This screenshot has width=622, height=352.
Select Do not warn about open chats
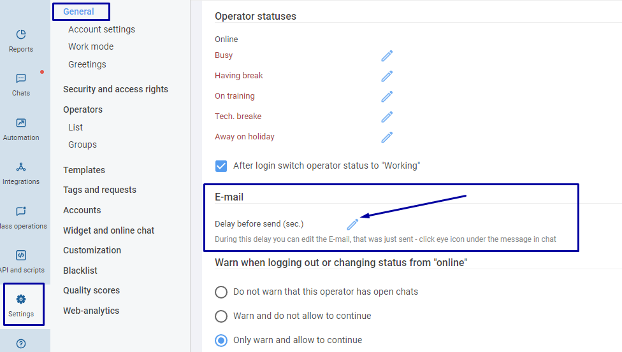point(221,292)
